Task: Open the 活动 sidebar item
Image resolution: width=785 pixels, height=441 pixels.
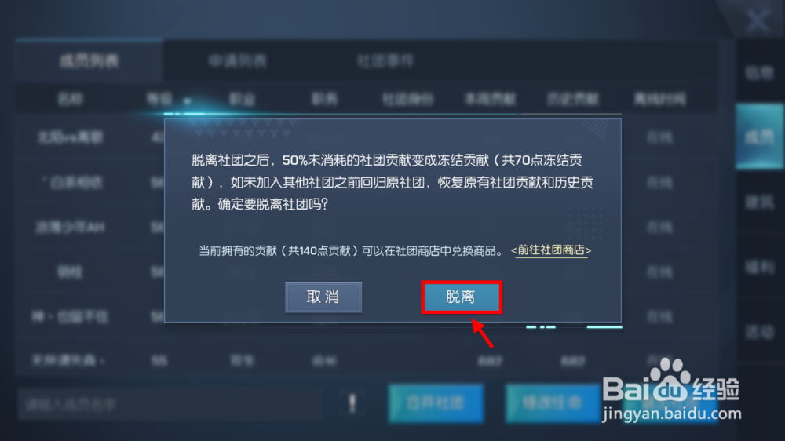Action: [x=759, y=331]
